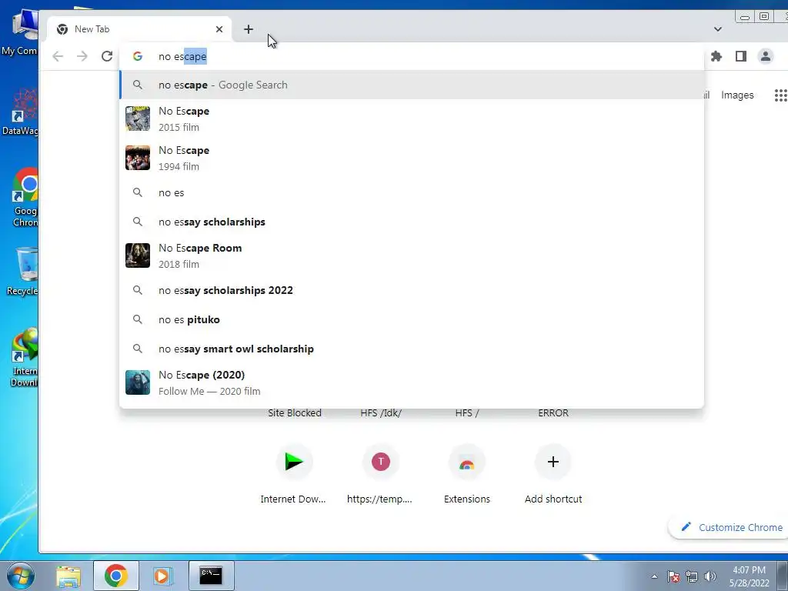Open the ERROR shortcut label
Screen dimensions: 788x591
coord(553,412)
